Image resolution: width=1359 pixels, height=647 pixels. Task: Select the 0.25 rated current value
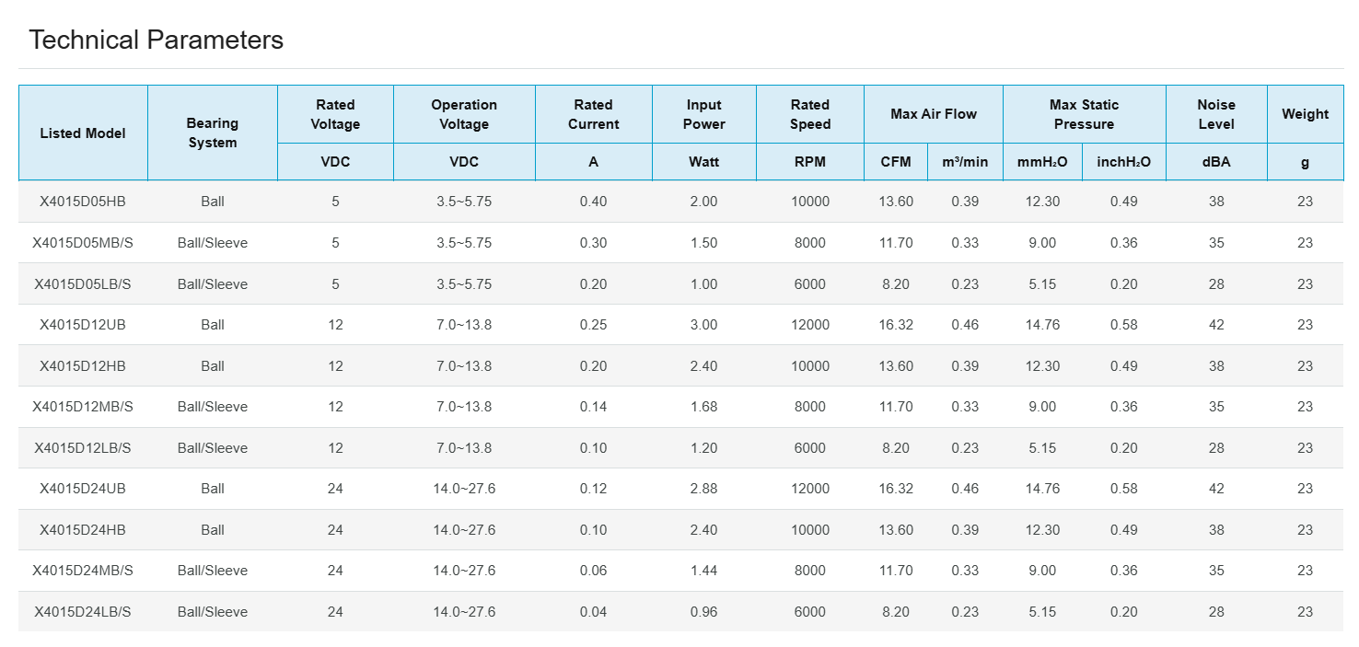coord(593,325)
